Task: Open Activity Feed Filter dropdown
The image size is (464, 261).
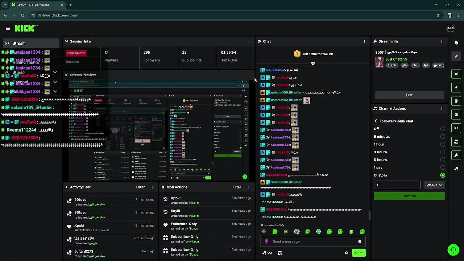Action: pyautogui.click(x=140, y=187)
